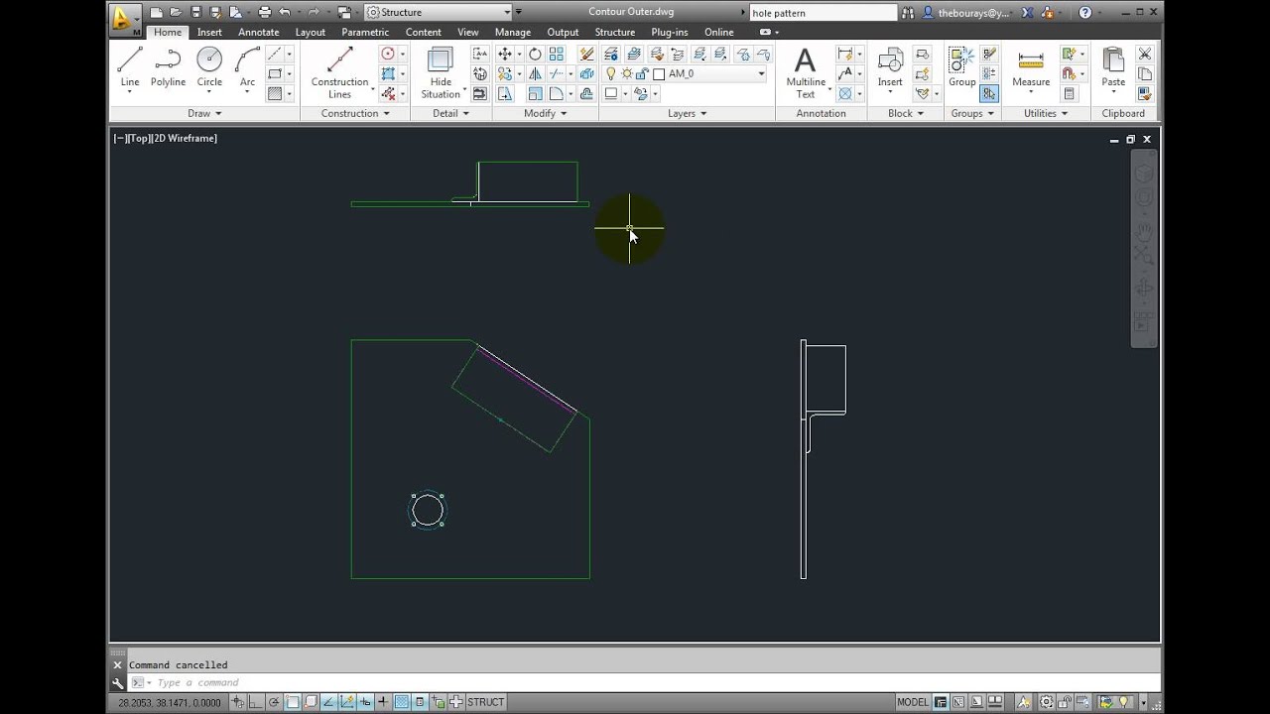Select the Rotate tool in Modify panel
This screenshot has width=1270, height=714.
535,55
